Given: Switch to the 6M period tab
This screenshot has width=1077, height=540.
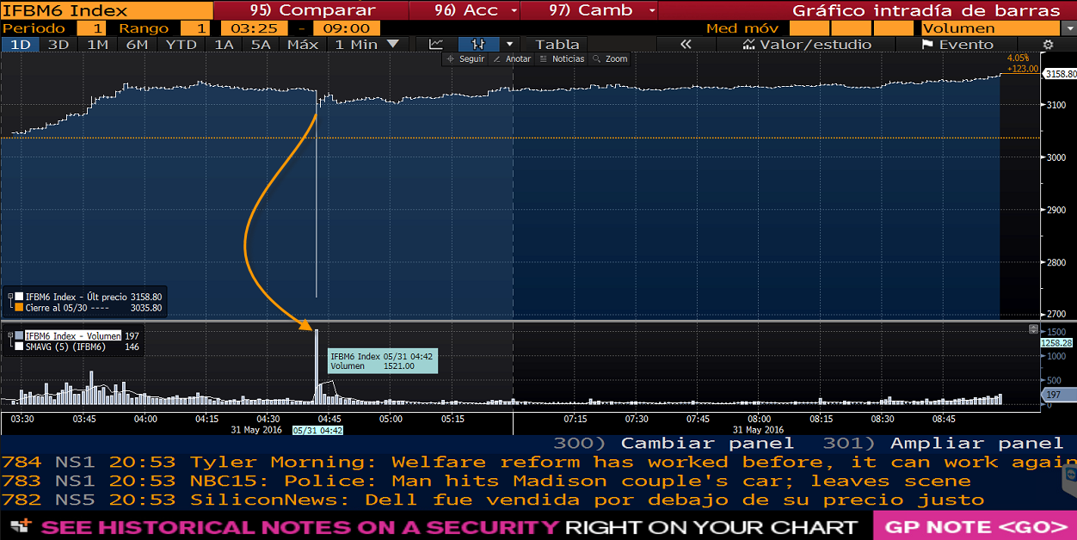Looking at the screenshot, I should tap(137, 44).
